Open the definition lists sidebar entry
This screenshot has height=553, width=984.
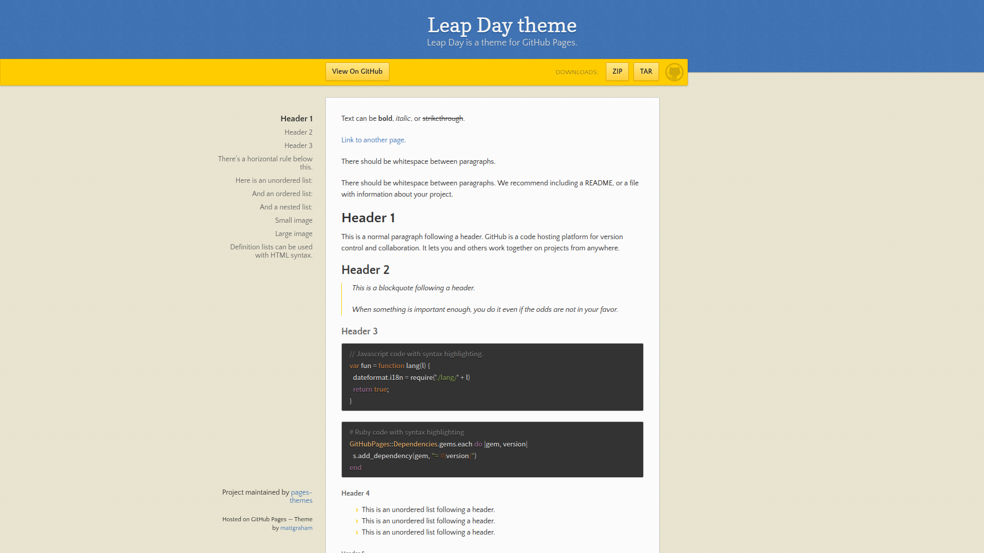pyautogui.click(x=271, y=250)
